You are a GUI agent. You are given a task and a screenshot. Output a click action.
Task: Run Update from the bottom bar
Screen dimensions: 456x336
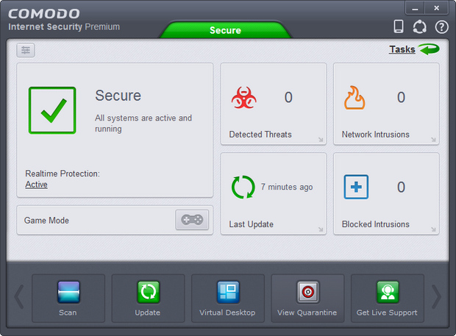pos(148,299)
